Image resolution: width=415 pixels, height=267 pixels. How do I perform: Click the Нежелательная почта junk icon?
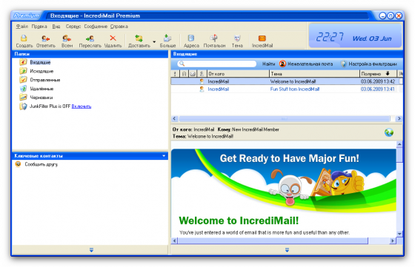pyautogui.click(x=282, y=64)
